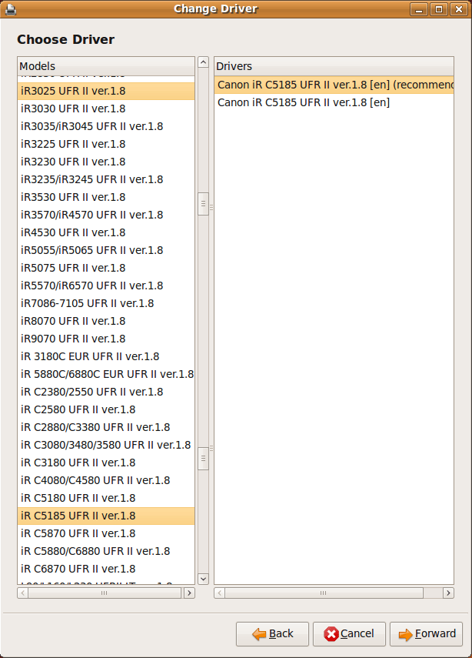
Task: Choose iR3035/iR3045 UFR II ver.1.8
Action: coord(106,126)
